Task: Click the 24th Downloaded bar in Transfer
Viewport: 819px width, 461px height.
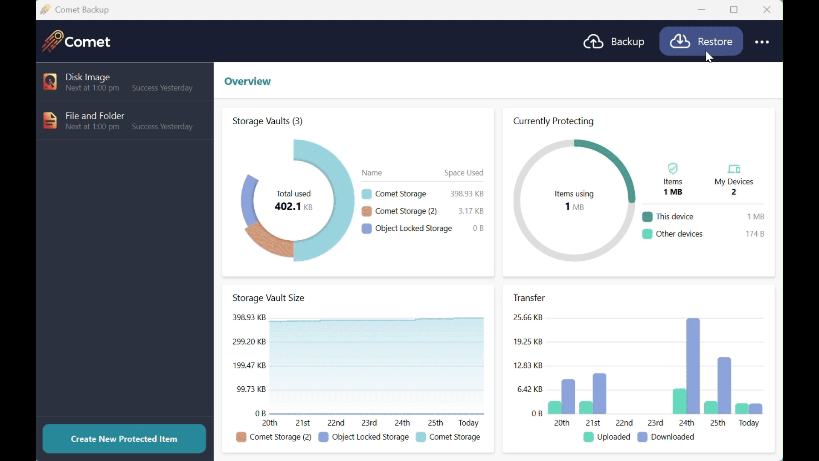Action: click(x=693, y=366)
